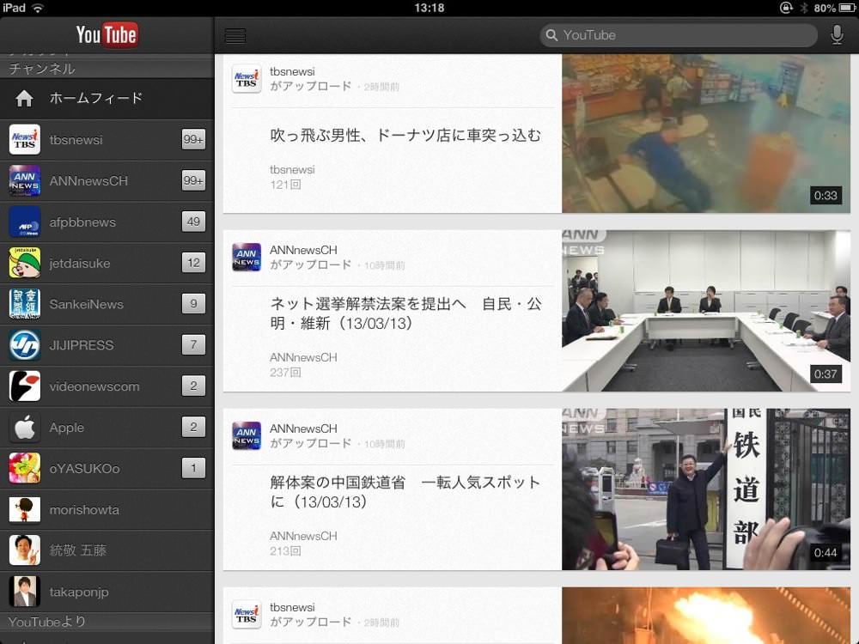The height and width of the screenshot is (644, 859).
Task: Open ANNnewsCH uploader name on ネット選挙 card
Action: pos(303,250)
